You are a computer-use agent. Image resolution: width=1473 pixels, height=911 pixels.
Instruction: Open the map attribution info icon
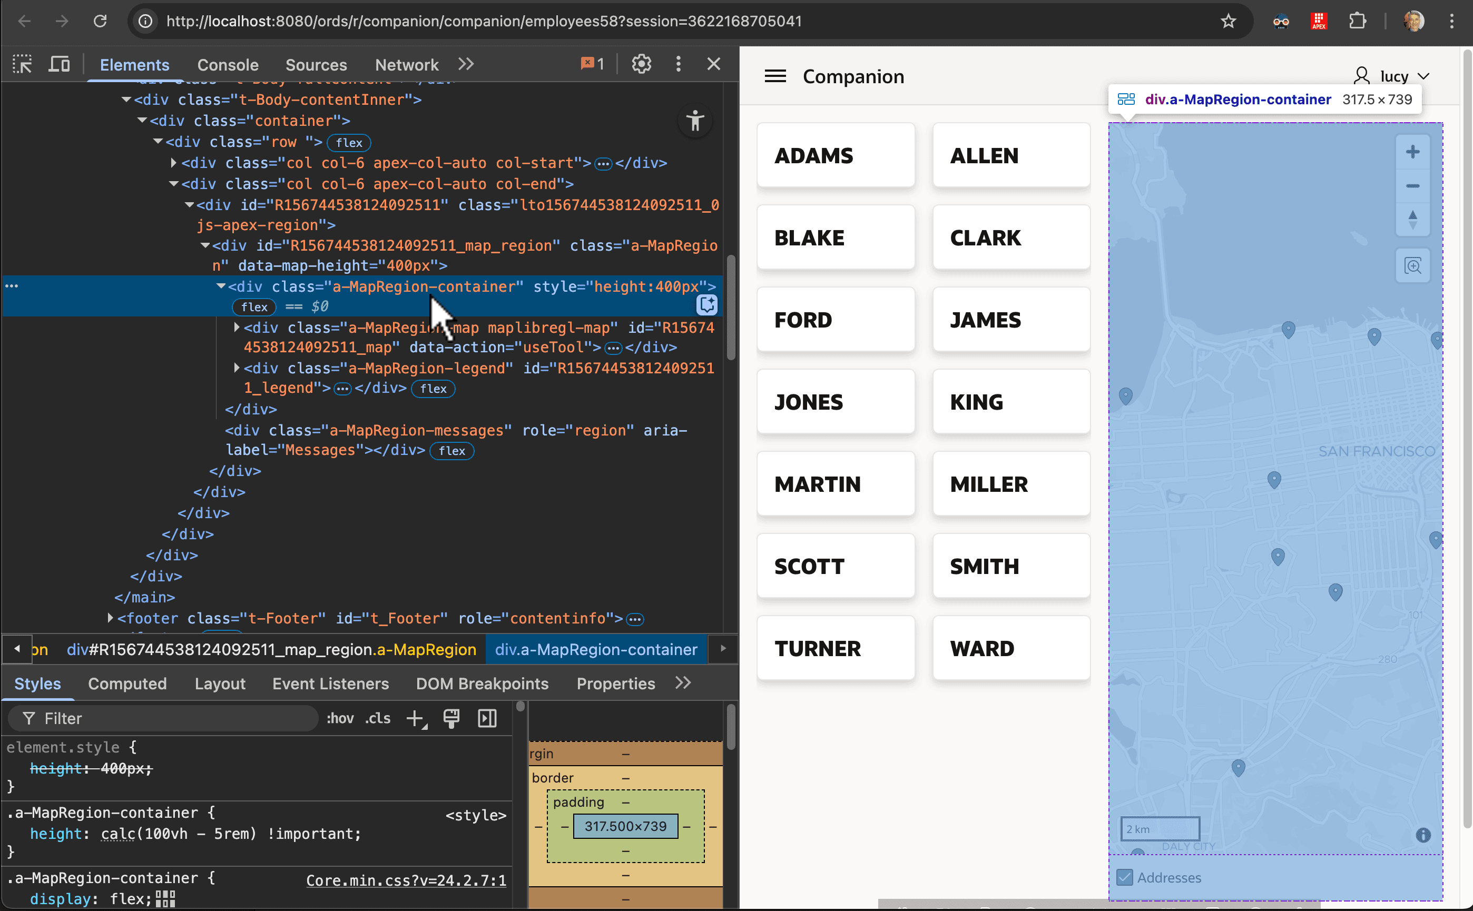tap(1423, 835)
